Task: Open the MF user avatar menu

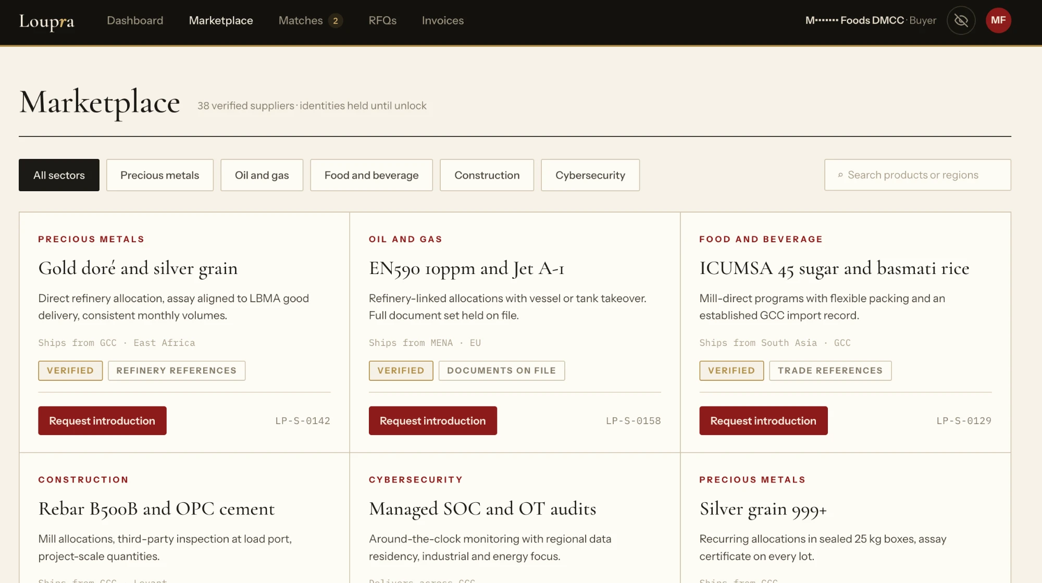Action: (998, 20)
